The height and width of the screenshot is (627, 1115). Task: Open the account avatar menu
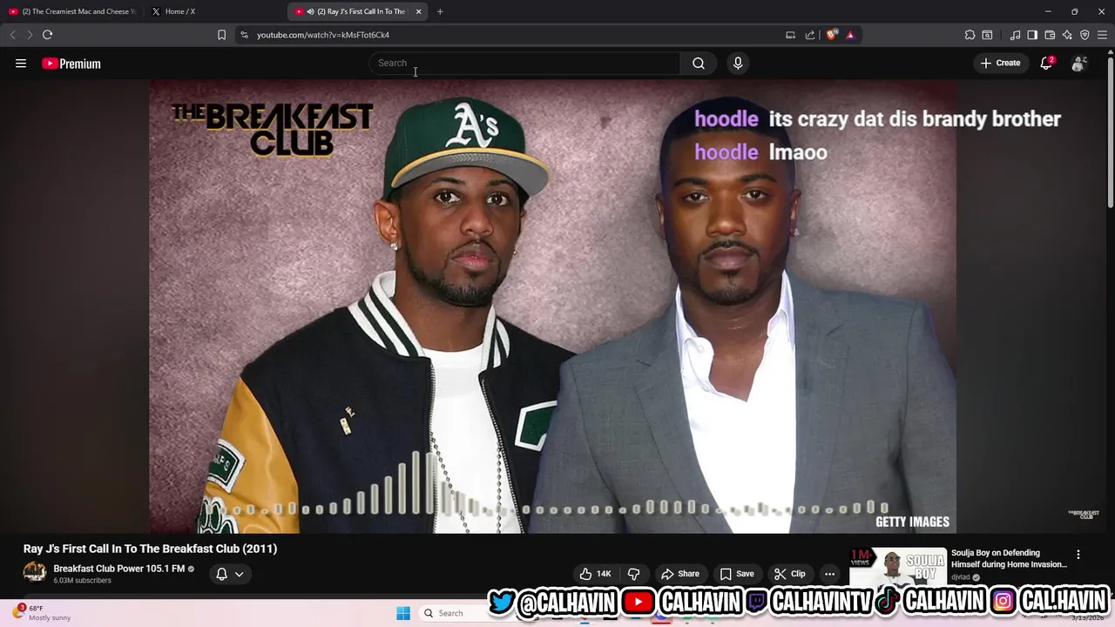[1078, 64]
